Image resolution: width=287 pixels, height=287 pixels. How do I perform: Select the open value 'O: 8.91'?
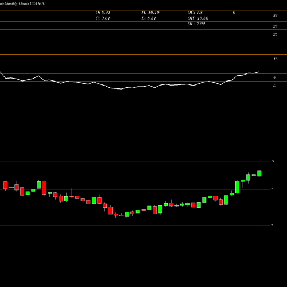point(103,13)
